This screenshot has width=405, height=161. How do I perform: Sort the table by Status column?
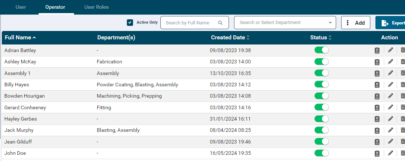click(x=321, y=38)
